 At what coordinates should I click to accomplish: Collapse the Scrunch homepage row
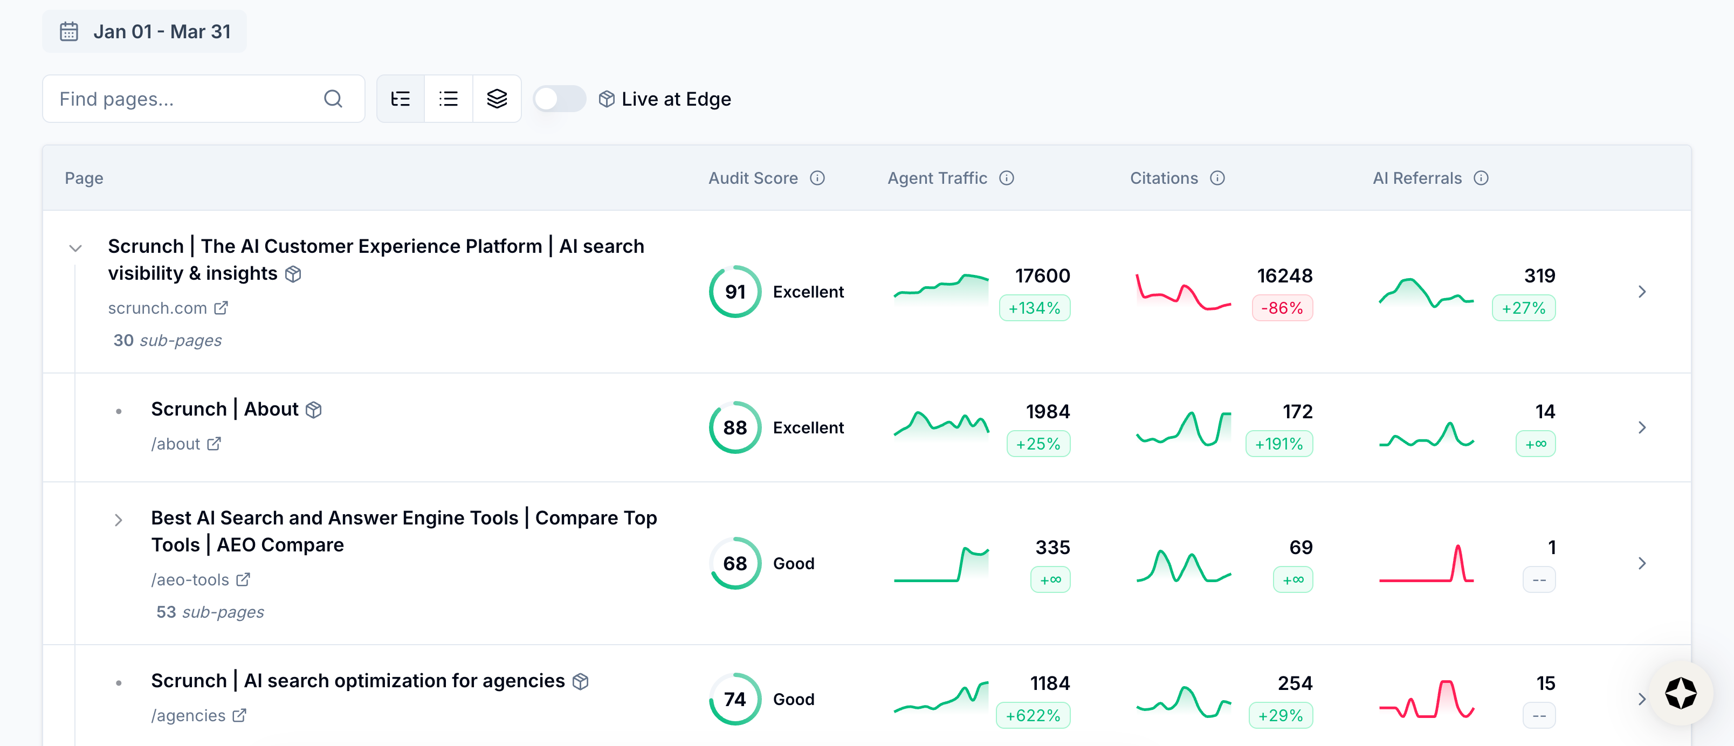(75, 248)
